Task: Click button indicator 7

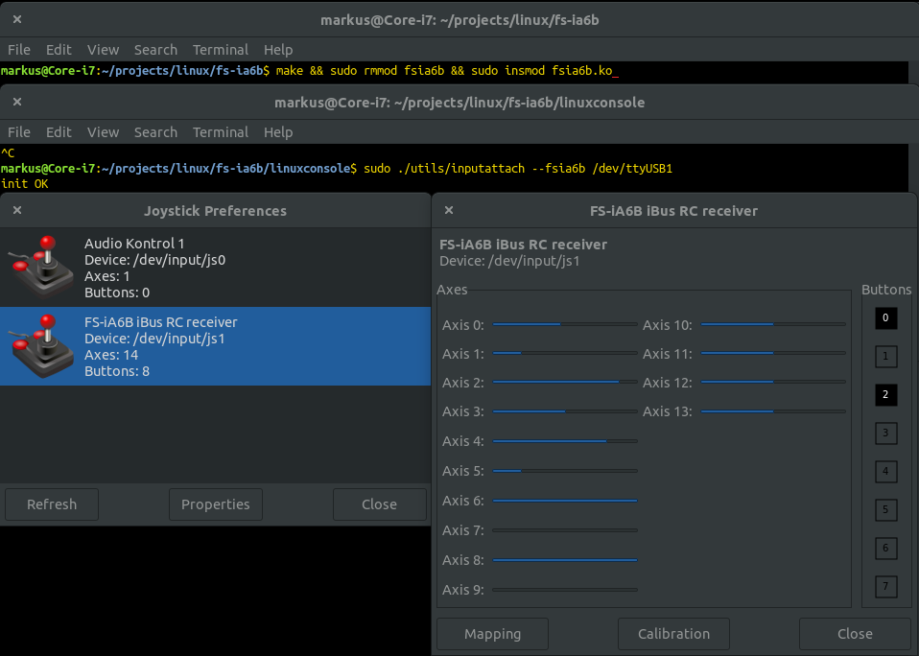Action: pyautogui.click(x=885, y=586)
